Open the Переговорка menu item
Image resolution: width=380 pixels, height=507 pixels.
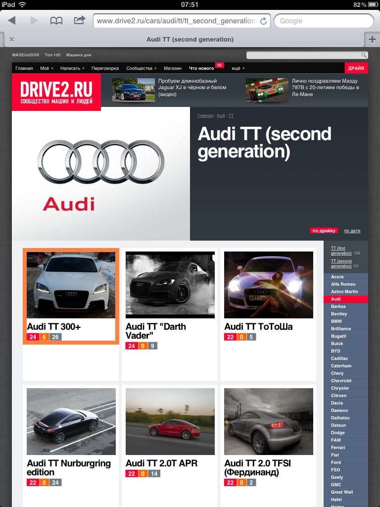coord(105,68)
